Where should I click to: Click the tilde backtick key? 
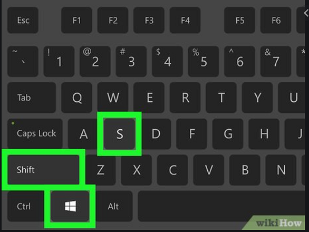[23, 61]
